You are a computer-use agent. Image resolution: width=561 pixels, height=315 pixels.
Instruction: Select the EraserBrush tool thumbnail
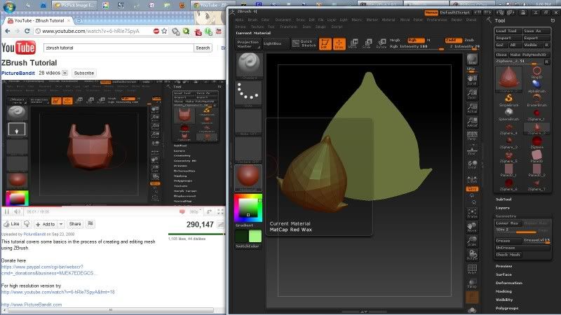pos(536,99)
